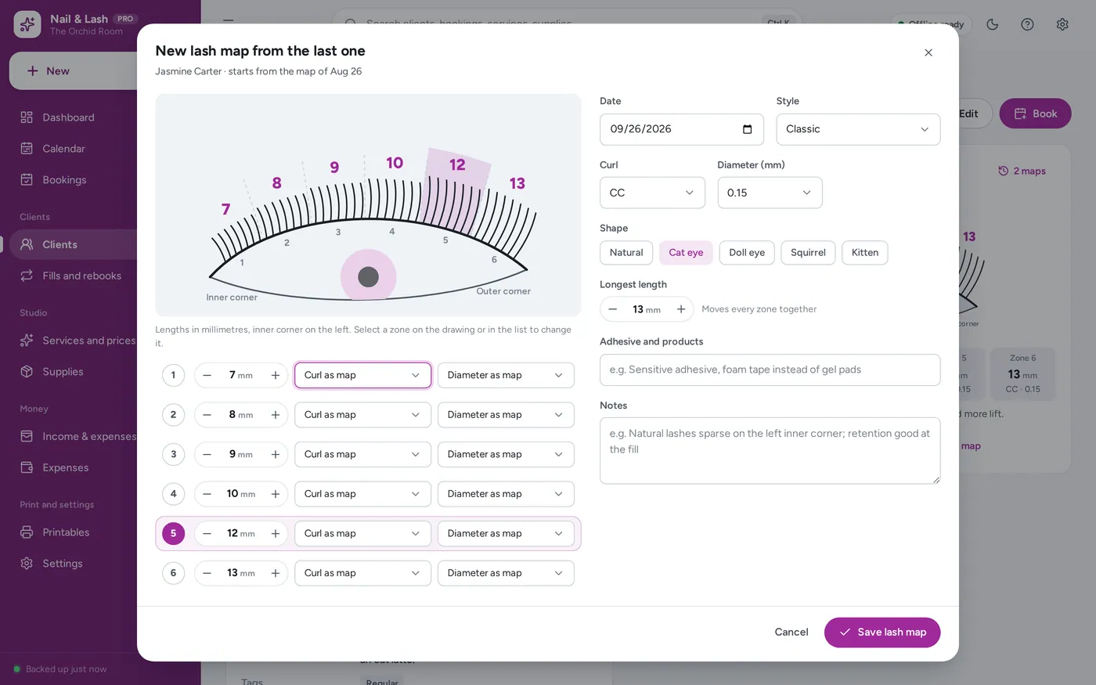The height and width of the screenshot is (685, 1096).
Task: Open the Diameter dropdown showing 0.15
Action: click(770, 193)
